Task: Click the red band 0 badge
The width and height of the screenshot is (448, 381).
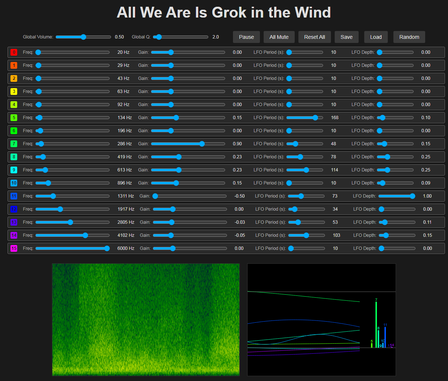Action: 14,52
